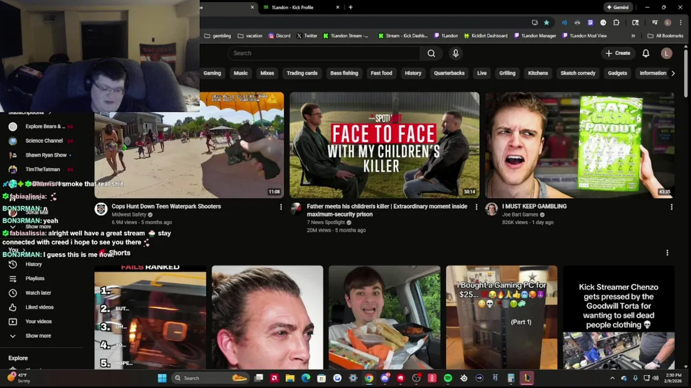The width and height of the screenshot is (691, 388).
Task: Open the TimTheTatman subscription
Action: coord(43,169)
